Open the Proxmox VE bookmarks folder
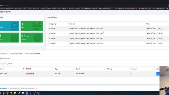 [x=35, y=9]
